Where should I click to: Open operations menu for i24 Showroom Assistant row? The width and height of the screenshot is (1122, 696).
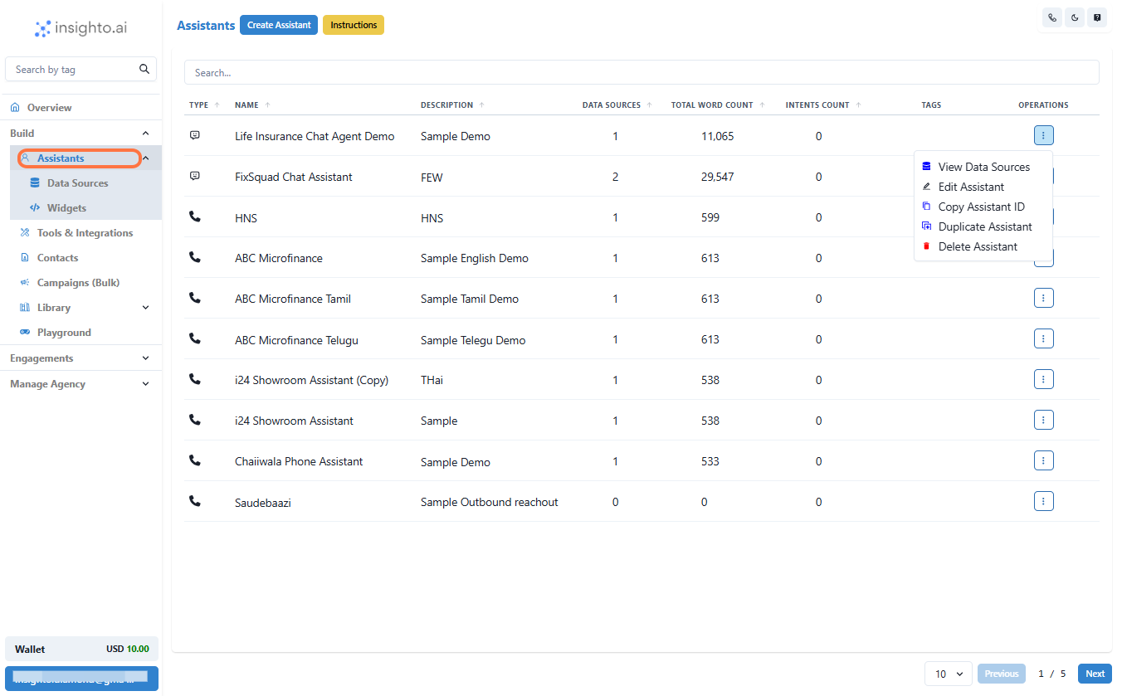tap(1043, 420)
